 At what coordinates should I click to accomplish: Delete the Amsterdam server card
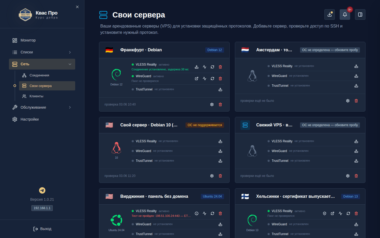click(356, 101)
